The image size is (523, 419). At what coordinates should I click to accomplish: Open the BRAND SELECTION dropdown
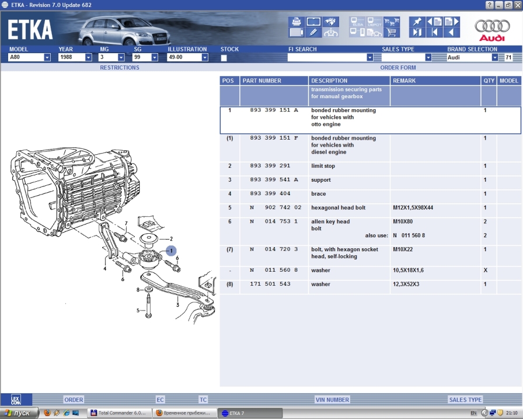pos(494,57)
